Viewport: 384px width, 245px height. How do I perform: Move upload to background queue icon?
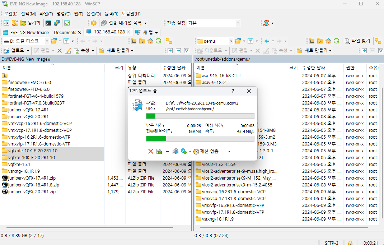[x=175, y=151]
